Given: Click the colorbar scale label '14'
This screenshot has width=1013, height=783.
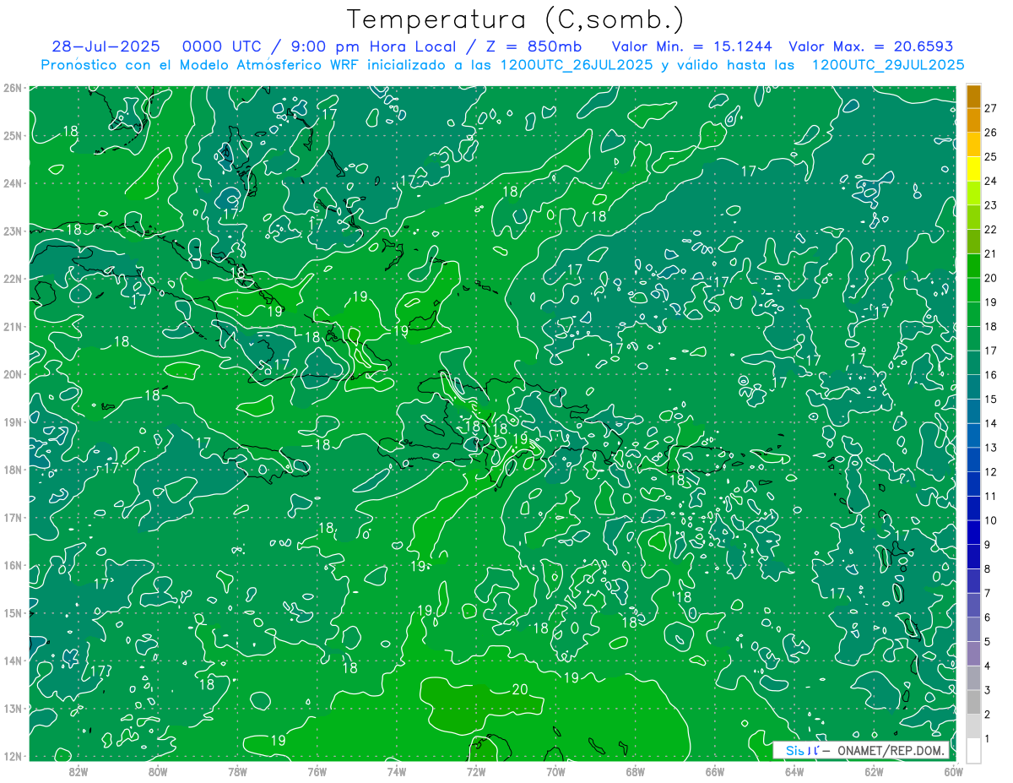Looking at the screenshot, I should (x=990, y=423).
